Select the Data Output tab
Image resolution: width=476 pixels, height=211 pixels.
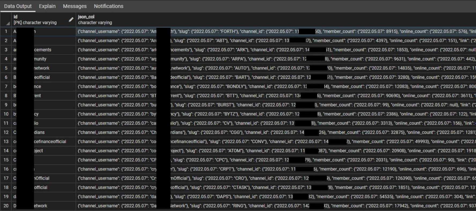tap(18, 6)
